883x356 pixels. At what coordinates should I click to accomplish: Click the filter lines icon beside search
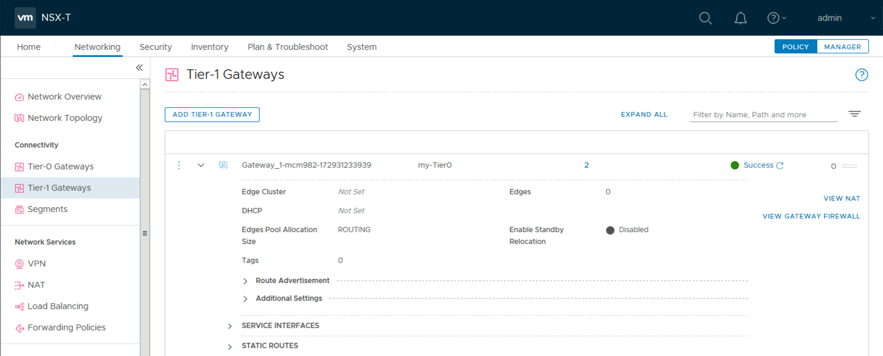(855, 114)
